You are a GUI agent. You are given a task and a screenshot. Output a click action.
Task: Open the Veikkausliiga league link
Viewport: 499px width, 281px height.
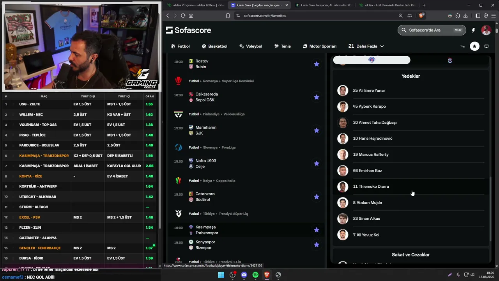click(234, 114)
